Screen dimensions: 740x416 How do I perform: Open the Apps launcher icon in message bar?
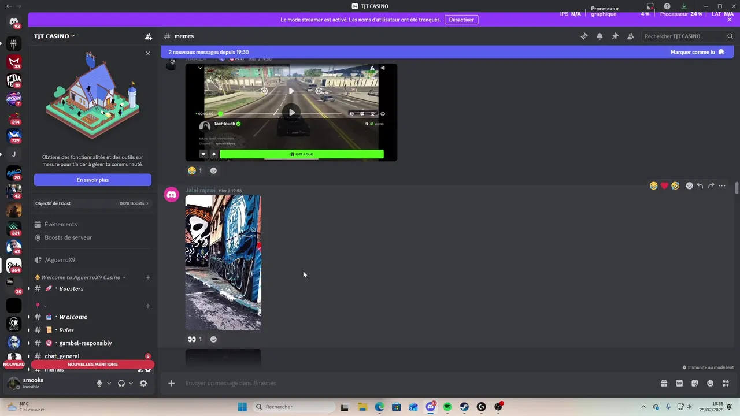726,383
